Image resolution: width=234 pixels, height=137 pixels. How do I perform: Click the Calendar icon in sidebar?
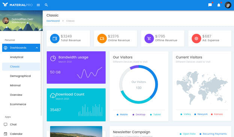pyautogui.click(x=6, y=134)
